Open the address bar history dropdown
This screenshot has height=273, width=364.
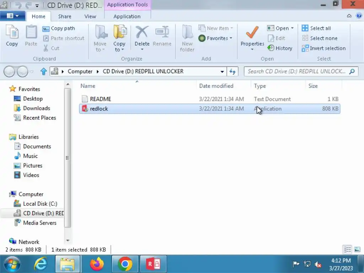(222, 71)
